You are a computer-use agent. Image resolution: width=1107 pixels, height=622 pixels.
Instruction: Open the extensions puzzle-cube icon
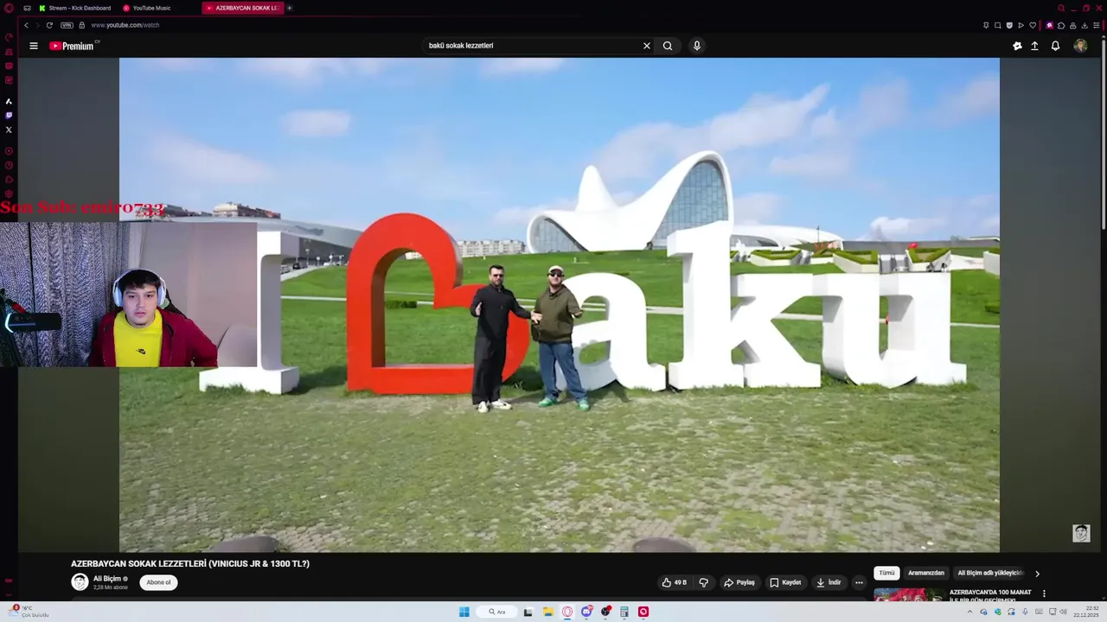pos(1061,25)
